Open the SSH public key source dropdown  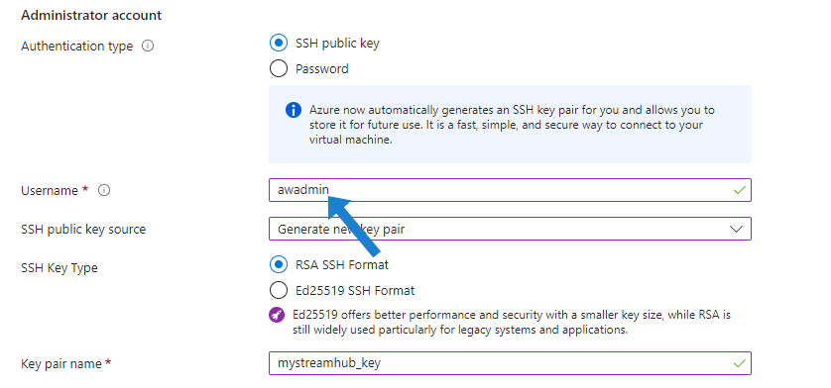[510, 229]
